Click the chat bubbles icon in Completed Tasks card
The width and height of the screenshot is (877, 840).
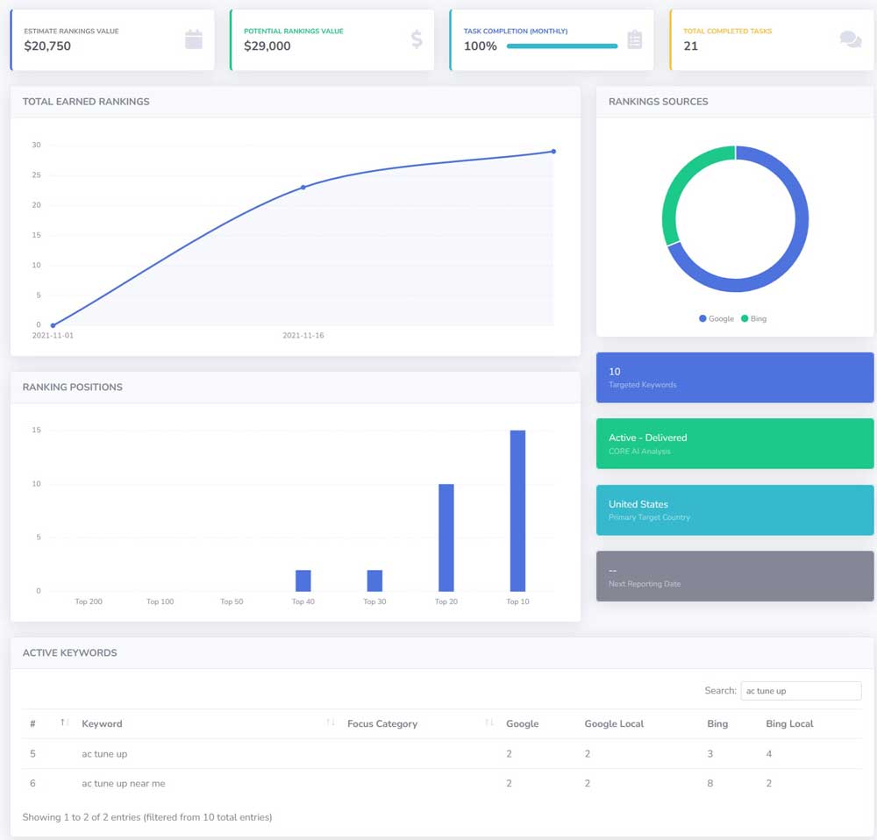[850, 39]
